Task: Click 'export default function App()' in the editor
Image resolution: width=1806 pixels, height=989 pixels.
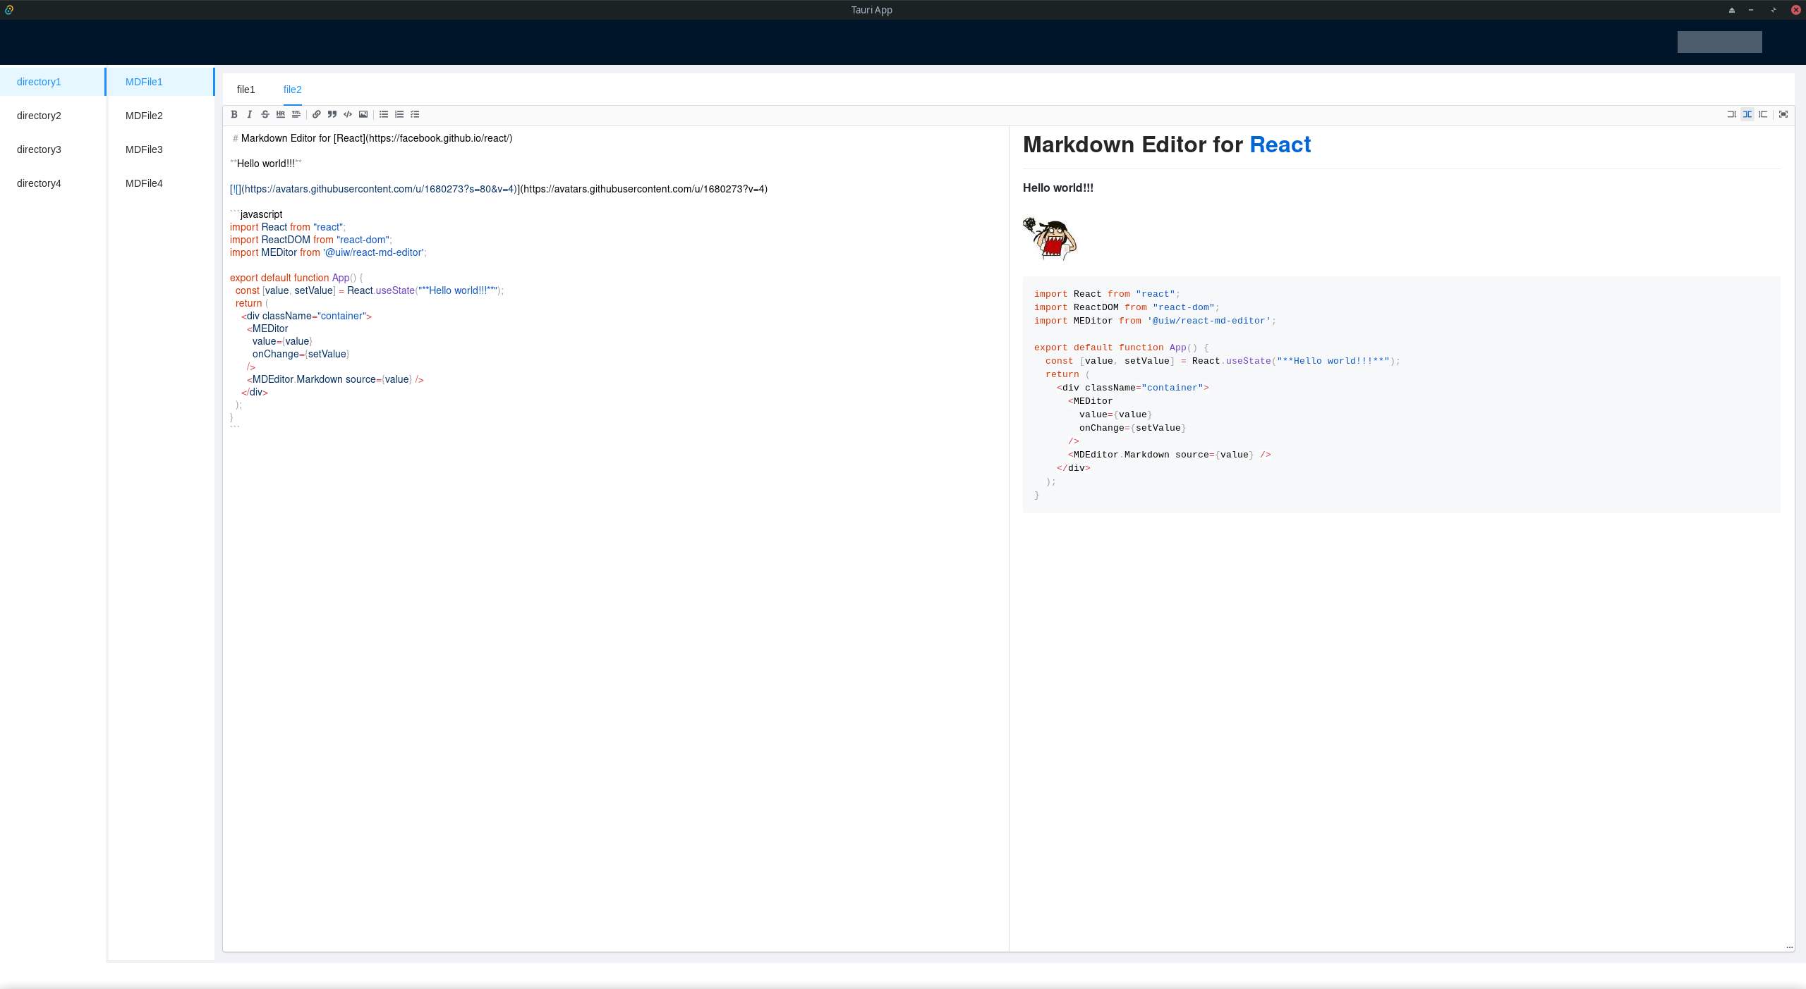Action: click(x=296, y=278)
